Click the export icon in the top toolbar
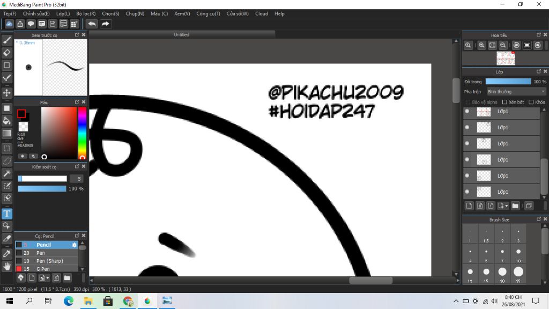Image resolution: width=549 pixels, height=309 pixels. click(20, 24)
